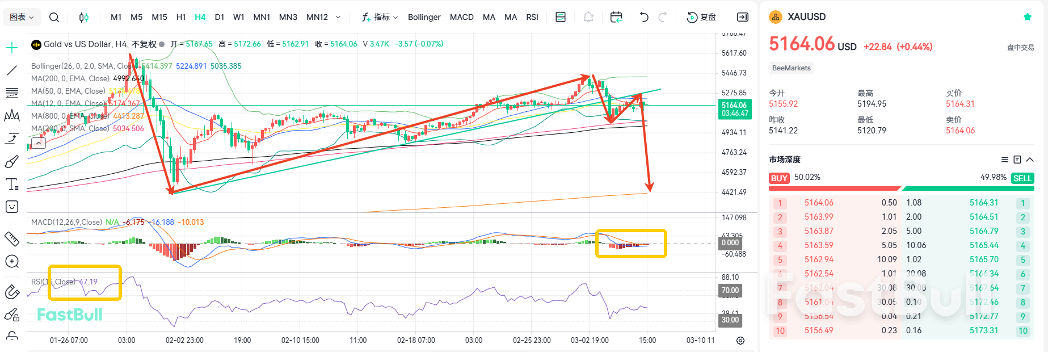Open the symbol search magnifier
1048x352 pixels.
click(54, 17)
